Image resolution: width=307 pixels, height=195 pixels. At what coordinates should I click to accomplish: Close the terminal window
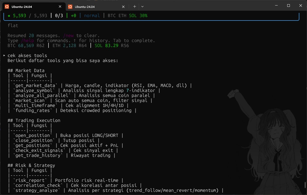[x=301, y=6]
